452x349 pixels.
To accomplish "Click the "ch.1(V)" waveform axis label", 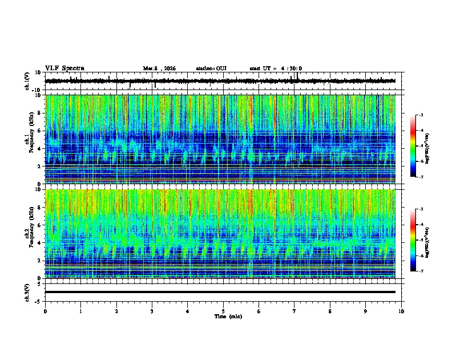I will pyautogui.click(x=27, y=81).
